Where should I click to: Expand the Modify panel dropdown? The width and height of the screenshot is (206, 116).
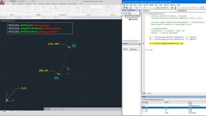click(x=39, y=15)
